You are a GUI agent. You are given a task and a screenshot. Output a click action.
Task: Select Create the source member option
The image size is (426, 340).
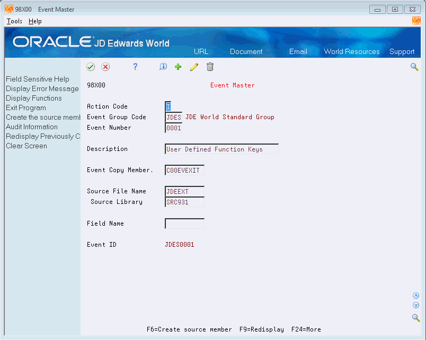[43, 118]
